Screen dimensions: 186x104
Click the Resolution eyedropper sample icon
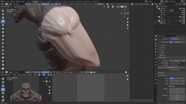tap(184, 61)
